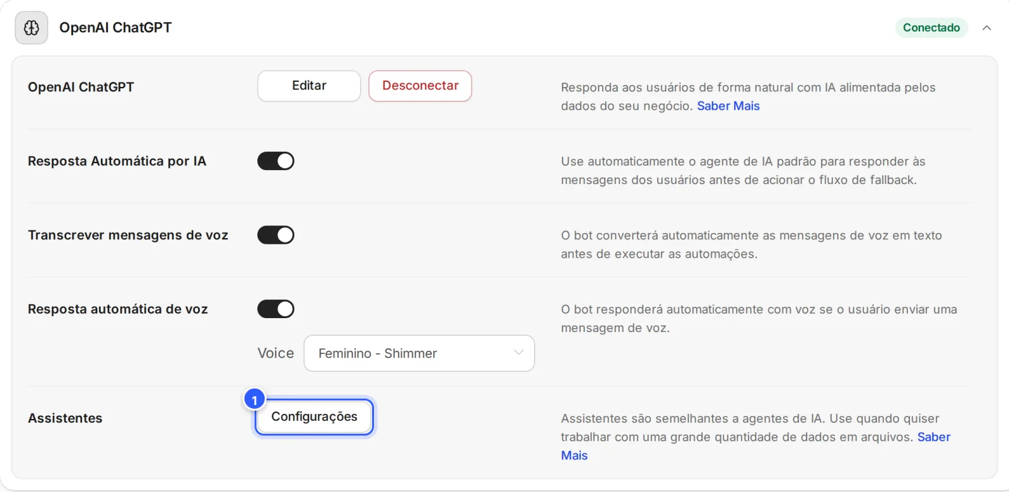This screenshot has width=1009, height=492.
Task: Click the Resposta automática de voz label
Action: click(x=118, y=309)
